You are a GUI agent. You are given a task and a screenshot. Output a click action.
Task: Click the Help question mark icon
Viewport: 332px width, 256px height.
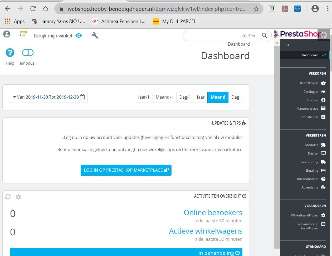pyautogui.click(x=10, y=53)
